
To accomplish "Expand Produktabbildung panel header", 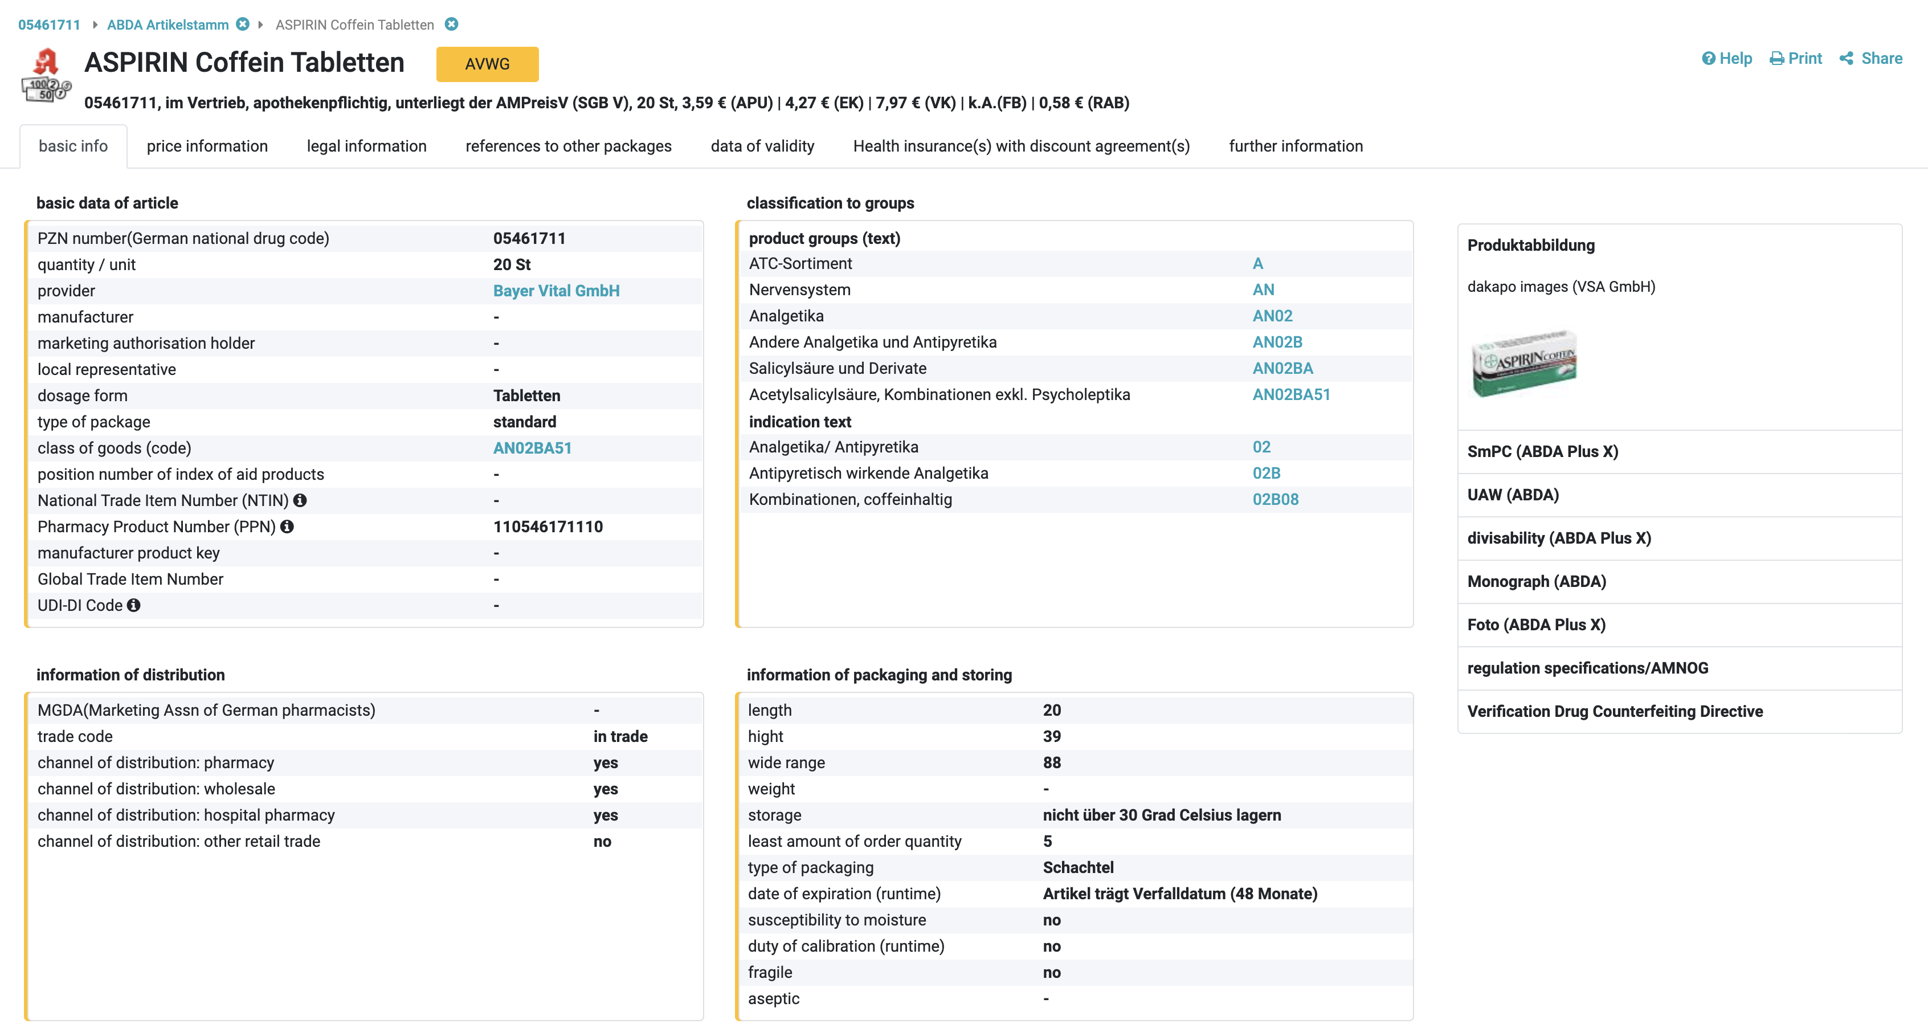I will pyautogui.click(x=1530, y=246).
